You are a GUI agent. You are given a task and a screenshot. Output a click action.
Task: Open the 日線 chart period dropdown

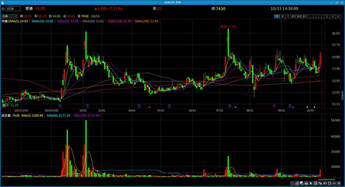9,16
